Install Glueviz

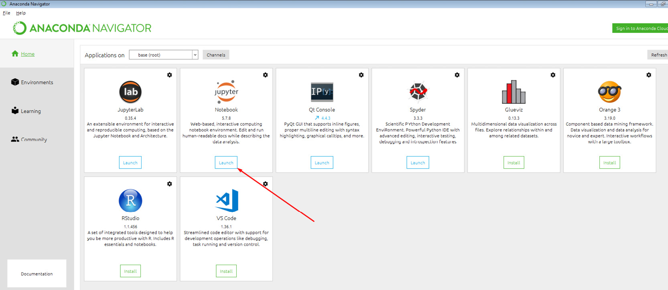514,163
